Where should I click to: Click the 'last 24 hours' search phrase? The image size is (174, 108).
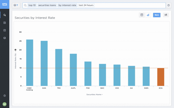tap(86, 5)
